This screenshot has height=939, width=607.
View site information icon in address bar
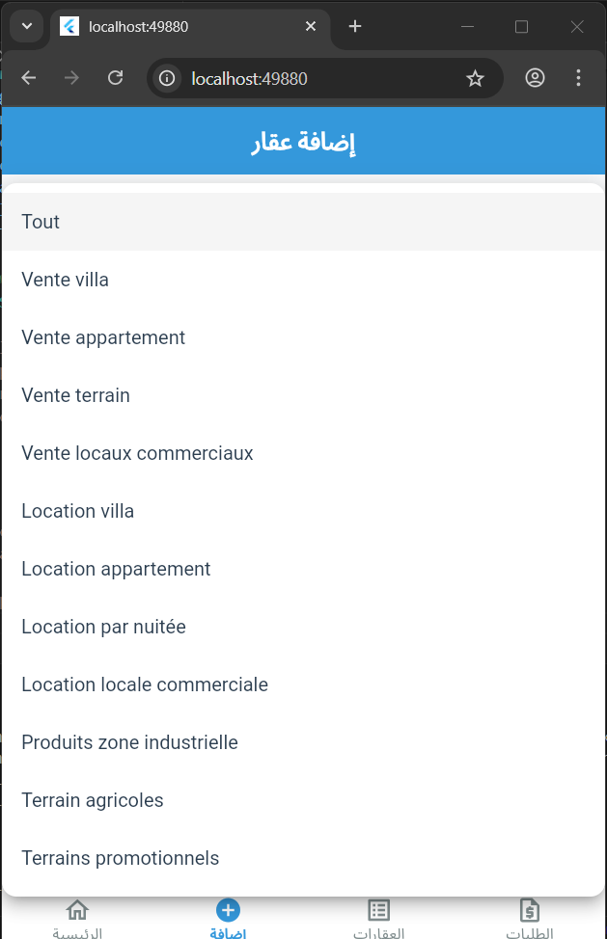pyautogui.click(x=167, y=78)
